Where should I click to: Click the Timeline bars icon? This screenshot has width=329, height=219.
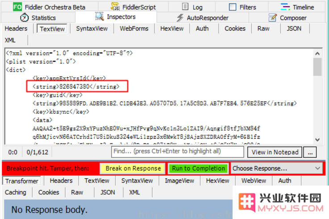(x=285, y=7)
